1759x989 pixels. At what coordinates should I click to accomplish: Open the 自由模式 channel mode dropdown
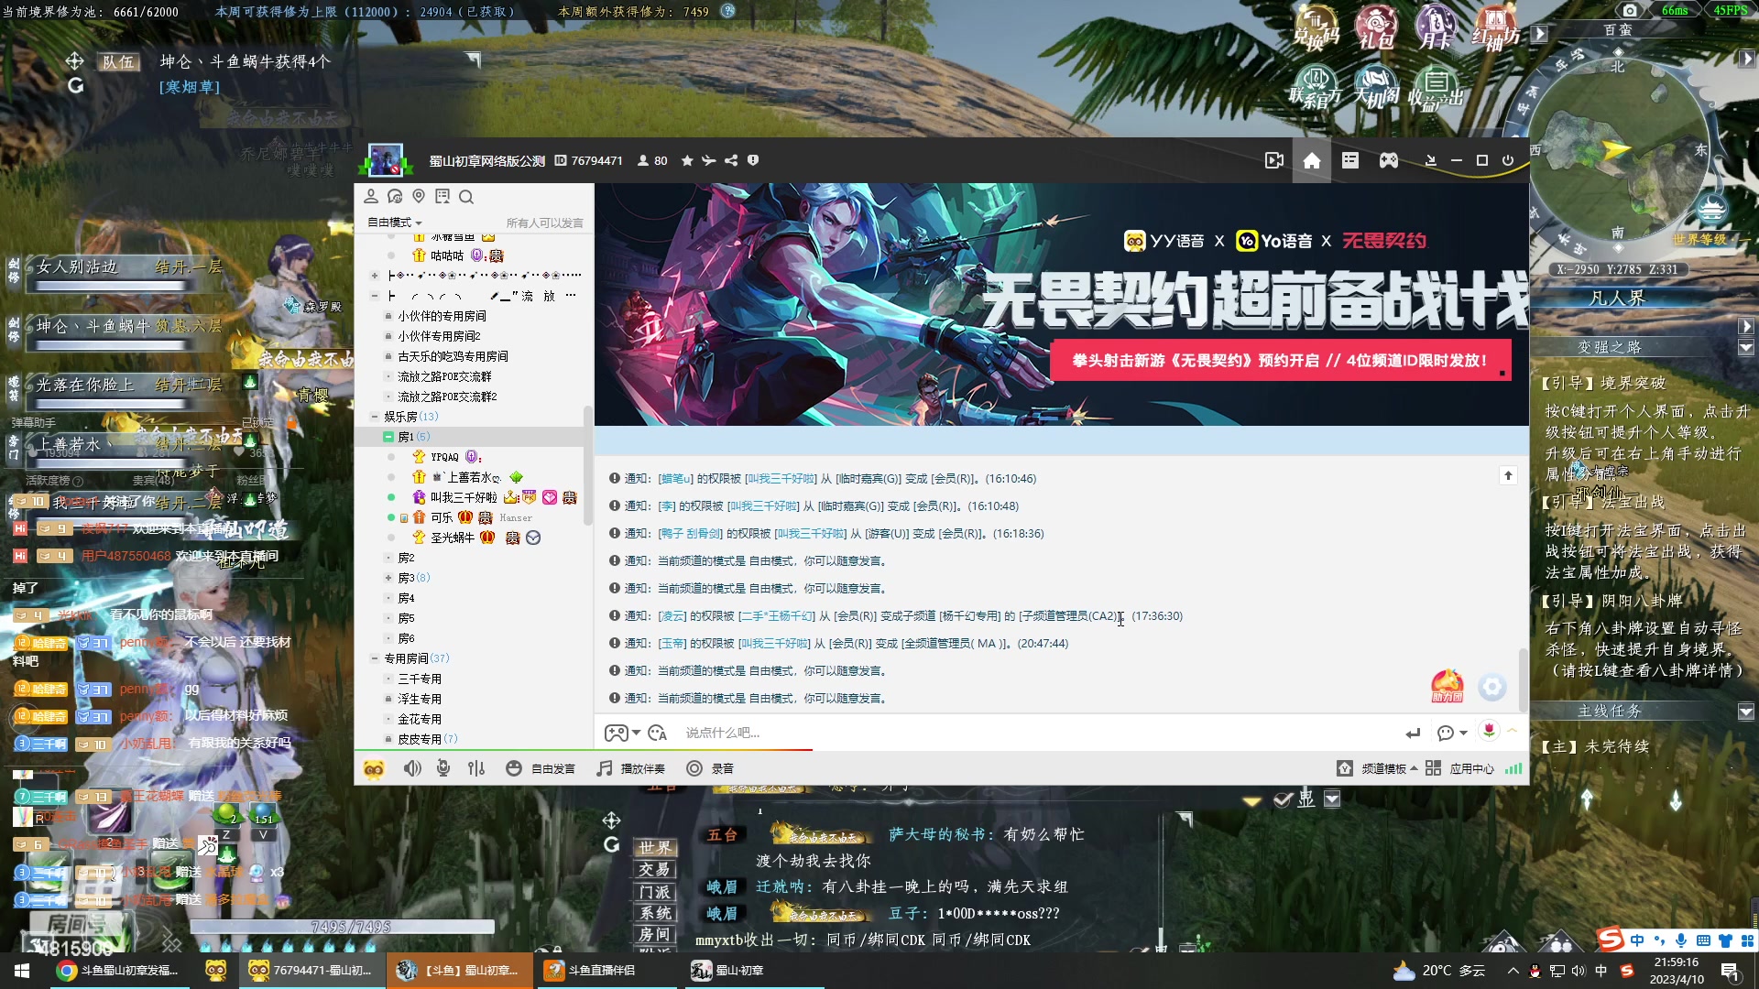(x=395, y=223)
